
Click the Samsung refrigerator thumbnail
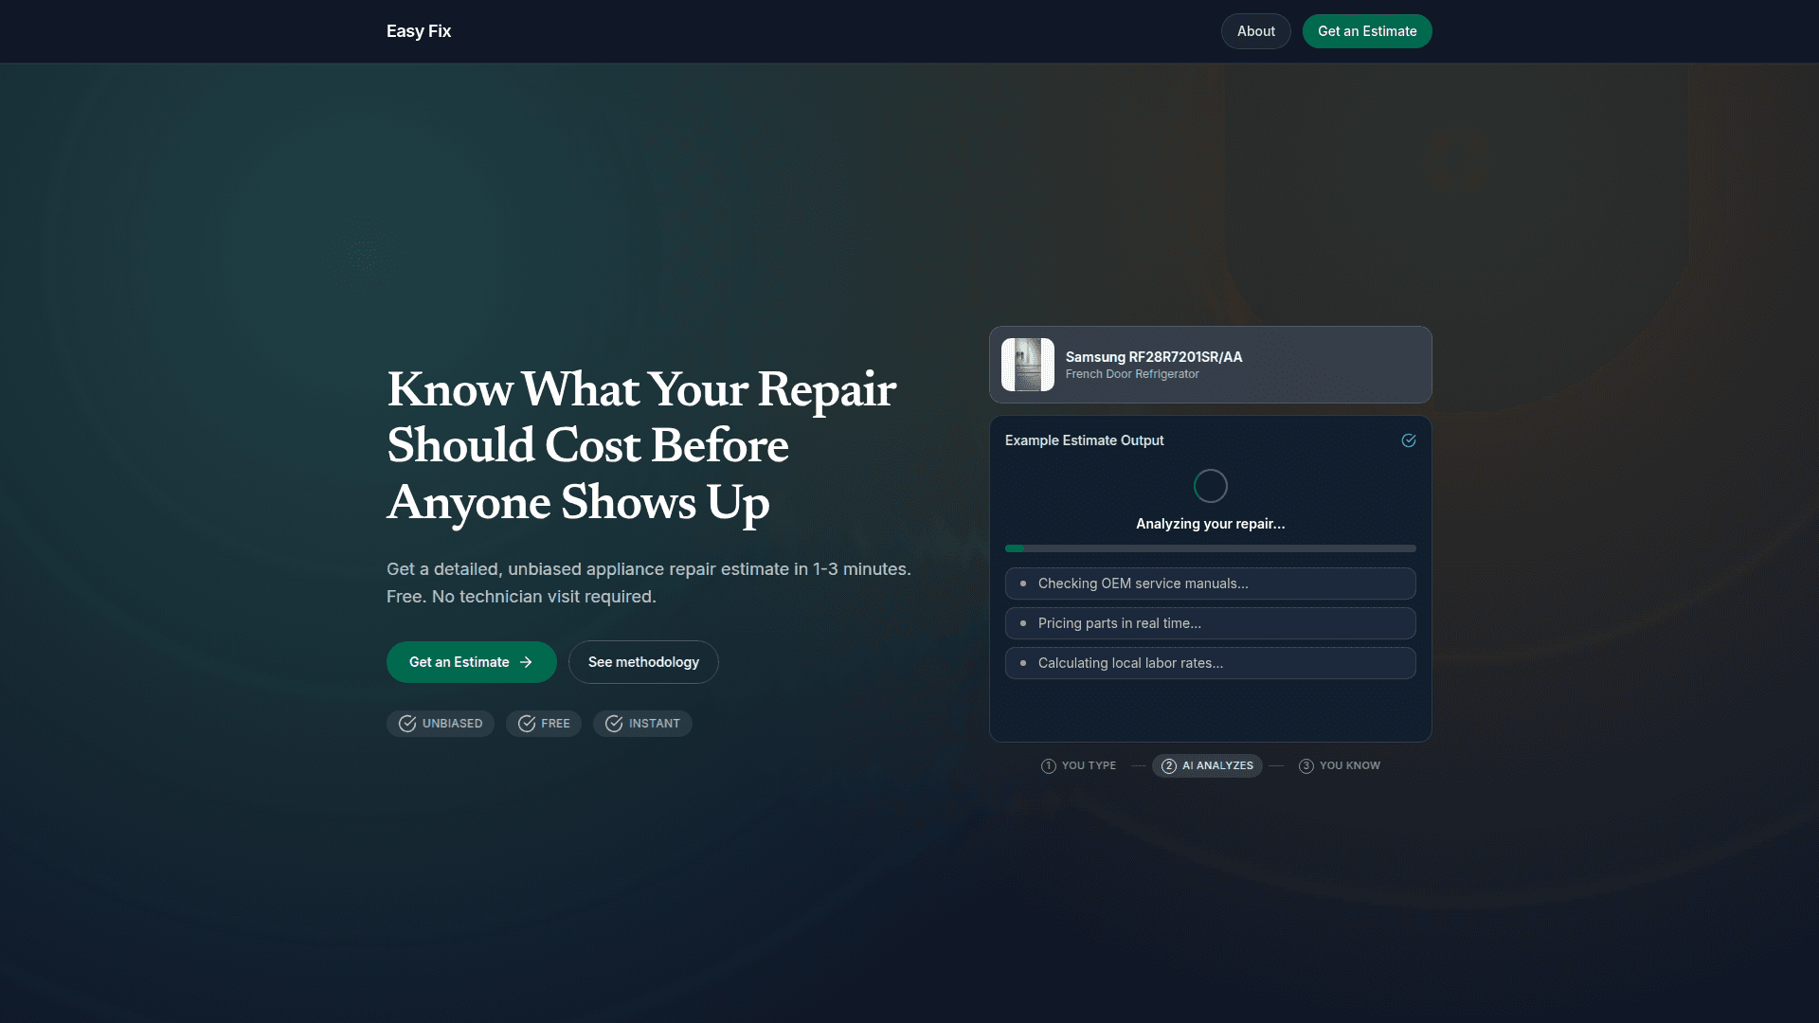(1028, 365)
